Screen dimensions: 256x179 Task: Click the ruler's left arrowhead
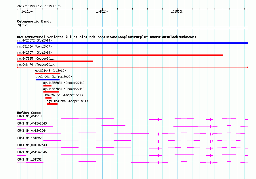tap(18, 9)
